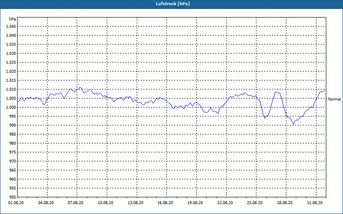
Task: Click the 975 axis label
Action: point(13,152)
